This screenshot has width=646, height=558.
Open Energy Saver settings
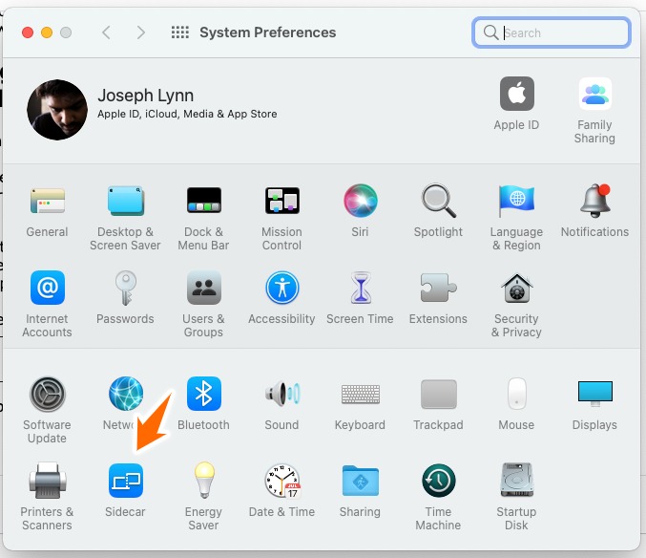[x=204, y=481]
